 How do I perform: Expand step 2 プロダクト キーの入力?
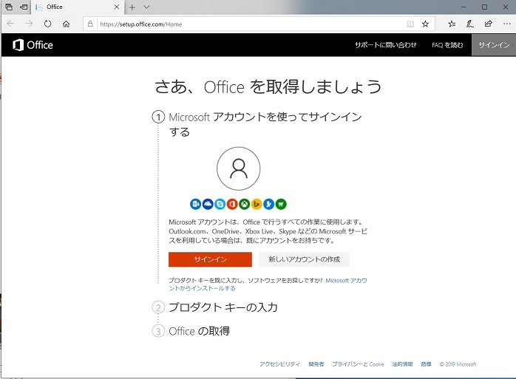coord(223,307)
